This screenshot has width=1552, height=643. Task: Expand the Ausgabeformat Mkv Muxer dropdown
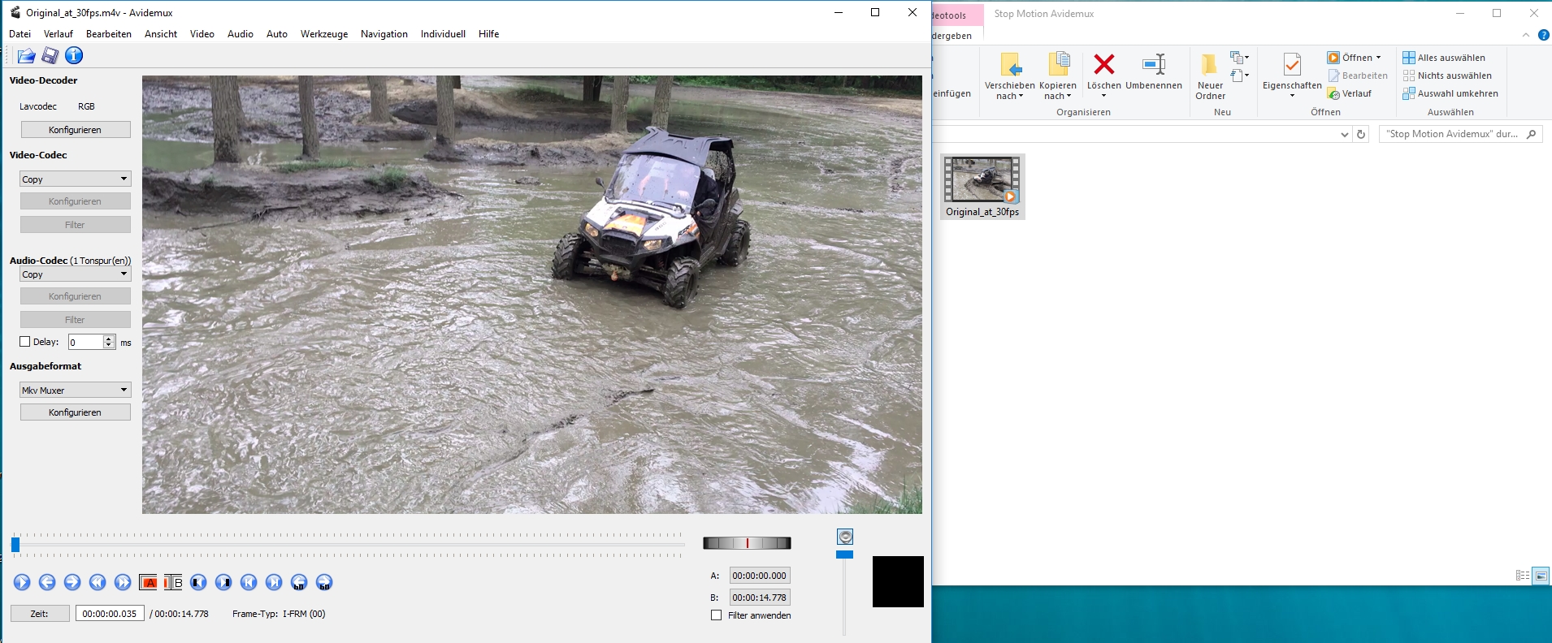[x=75, y=391]
